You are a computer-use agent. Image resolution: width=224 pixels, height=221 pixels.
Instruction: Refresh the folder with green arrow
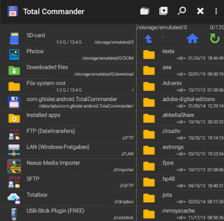[215, 38]
